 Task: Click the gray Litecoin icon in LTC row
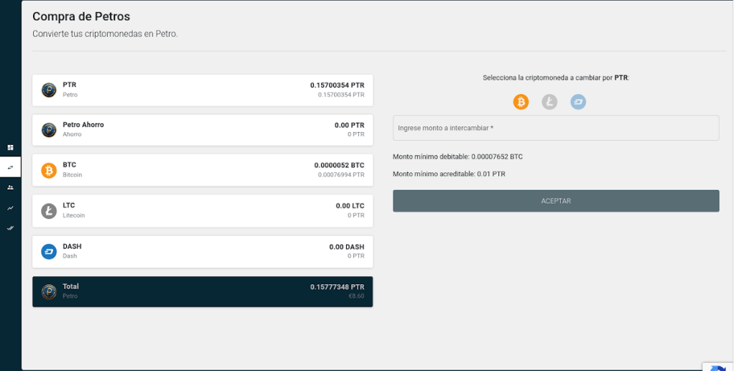49,211
